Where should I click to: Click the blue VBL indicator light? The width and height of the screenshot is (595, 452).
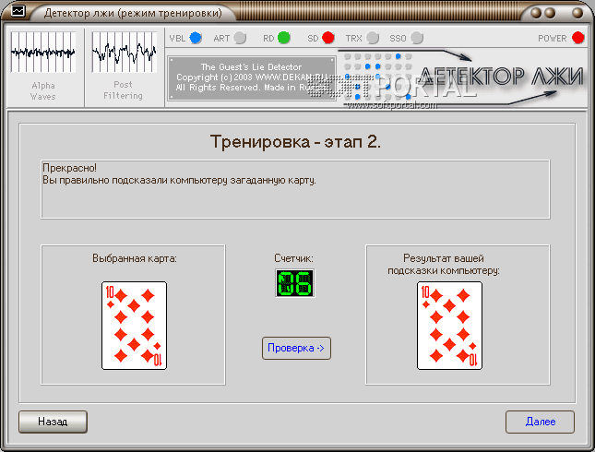[196, 38]
